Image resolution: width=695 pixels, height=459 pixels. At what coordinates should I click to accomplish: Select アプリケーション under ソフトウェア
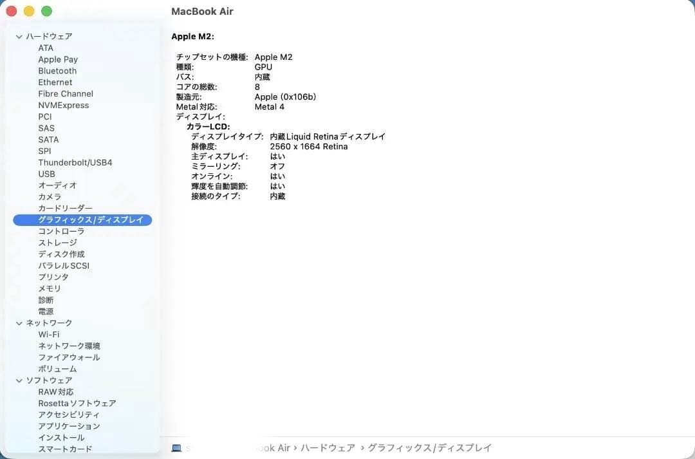[x=69, y=426]
